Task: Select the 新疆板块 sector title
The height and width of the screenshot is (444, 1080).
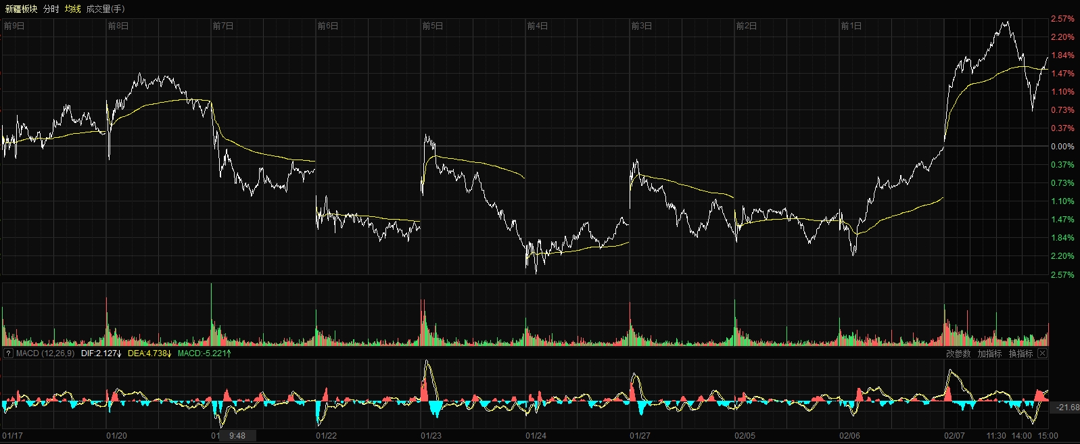Action: pos(21,9)
